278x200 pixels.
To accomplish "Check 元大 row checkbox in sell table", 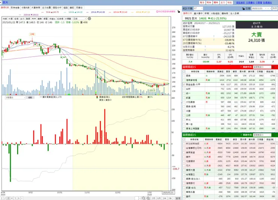I will click(x=184, y=165).
